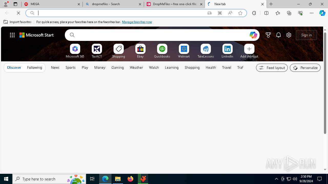Screen dimensions: 328x184
Task: Switch to the MEGA tab
Action: pyautogui.click(x=52, y=4)
